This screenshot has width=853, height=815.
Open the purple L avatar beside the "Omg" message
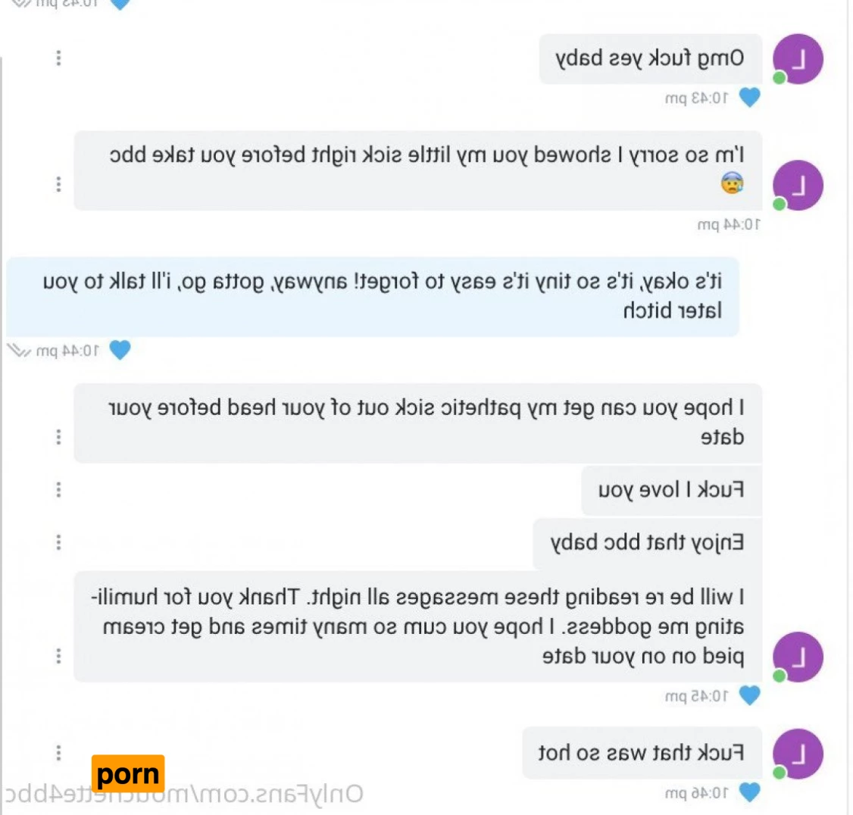coord(798,59)
